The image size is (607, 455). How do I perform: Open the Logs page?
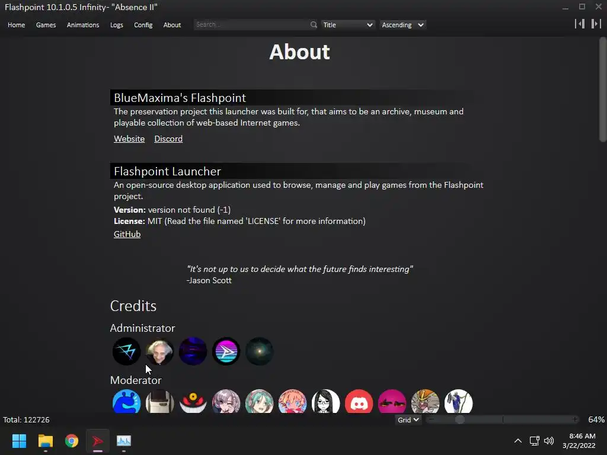click(x=117, y=25)
